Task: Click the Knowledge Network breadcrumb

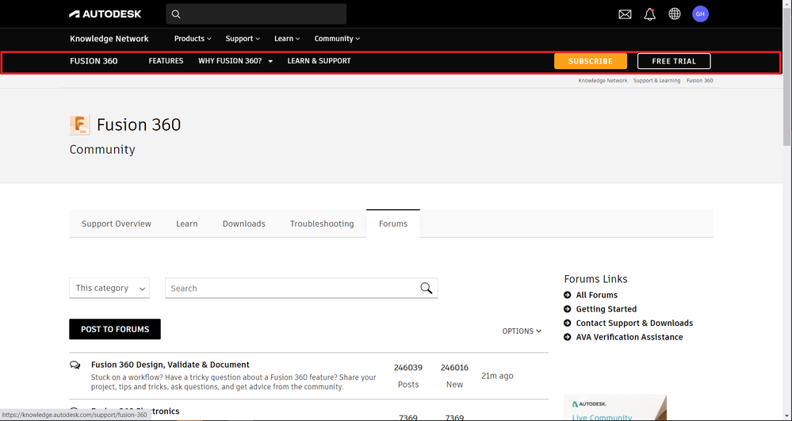Action: (x=603, y=80)
